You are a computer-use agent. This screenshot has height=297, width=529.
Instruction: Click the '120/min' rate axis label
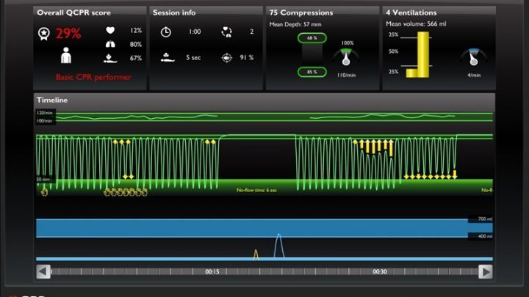44,113
